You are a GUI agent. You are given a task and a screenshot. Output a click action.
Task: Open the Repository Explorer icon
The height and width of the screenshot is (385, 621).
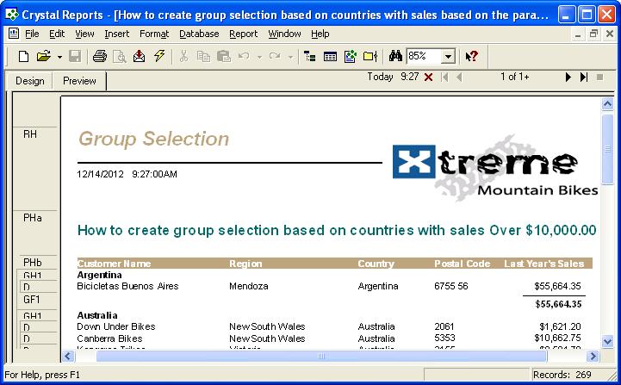coord(370,57)
